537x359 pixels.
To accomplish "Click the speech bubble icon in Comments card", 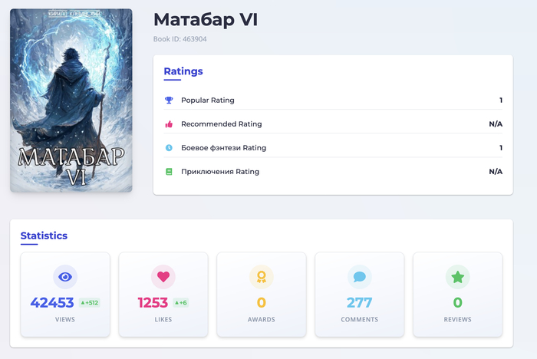I will pos(359,277).
